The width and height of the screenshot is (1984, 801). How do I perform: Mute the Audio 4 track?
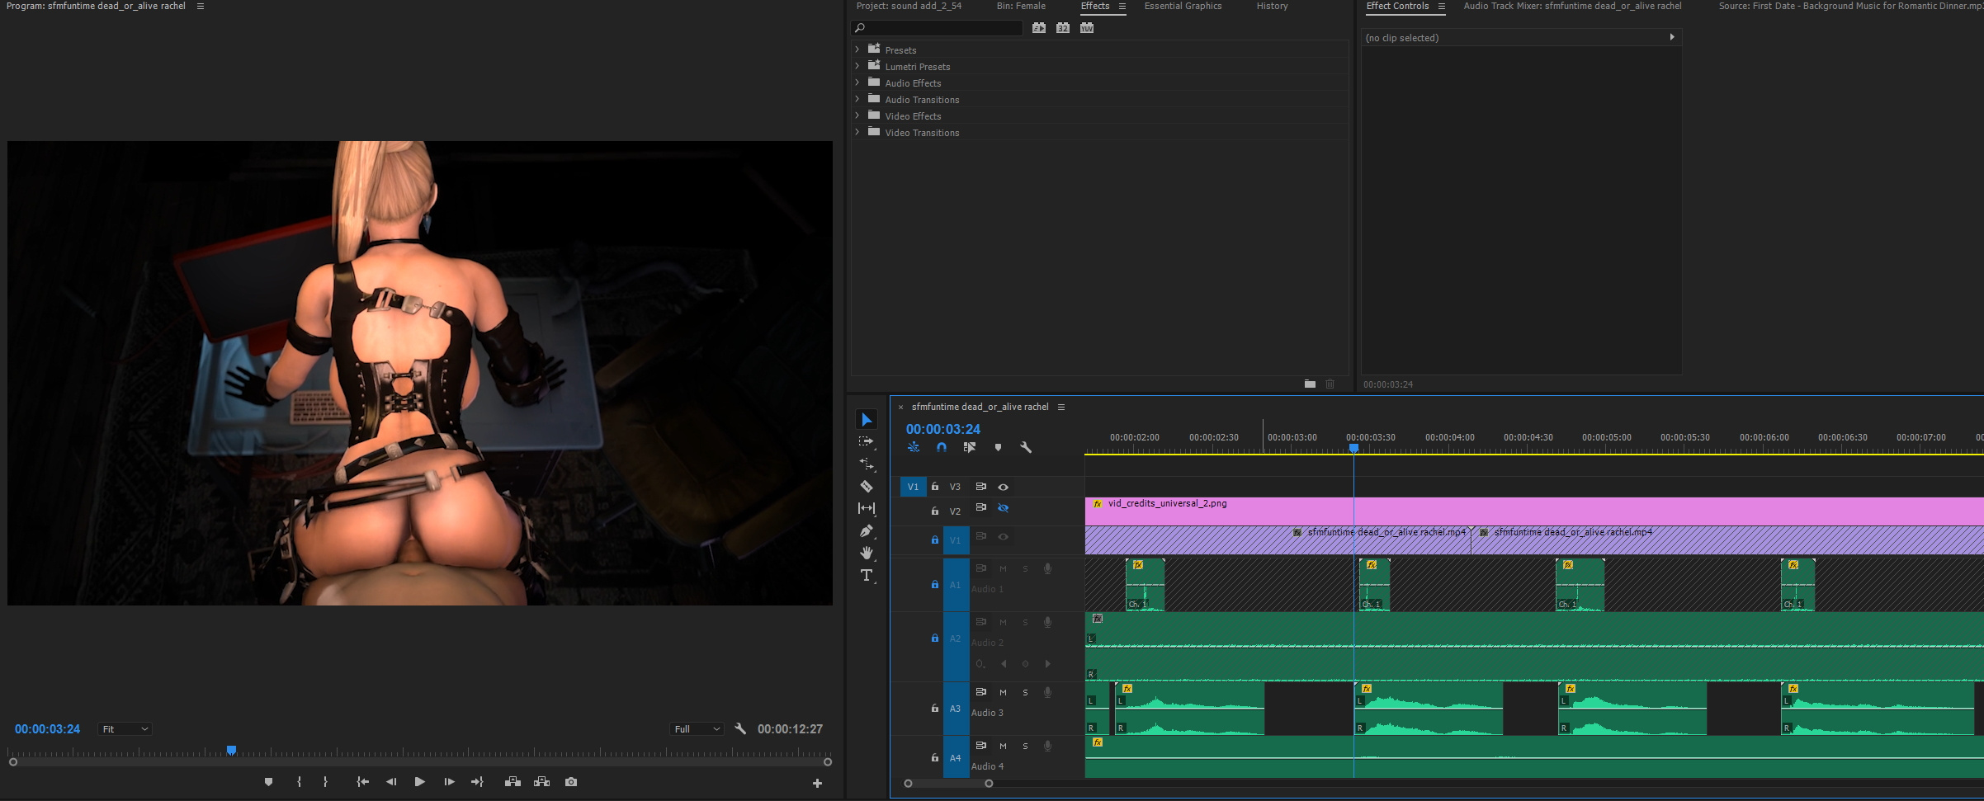pyautogui.click(x=1003, y=746)
